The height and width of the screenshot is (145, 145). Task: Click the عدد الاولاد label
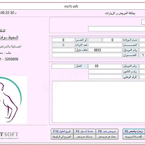point(81,45)
